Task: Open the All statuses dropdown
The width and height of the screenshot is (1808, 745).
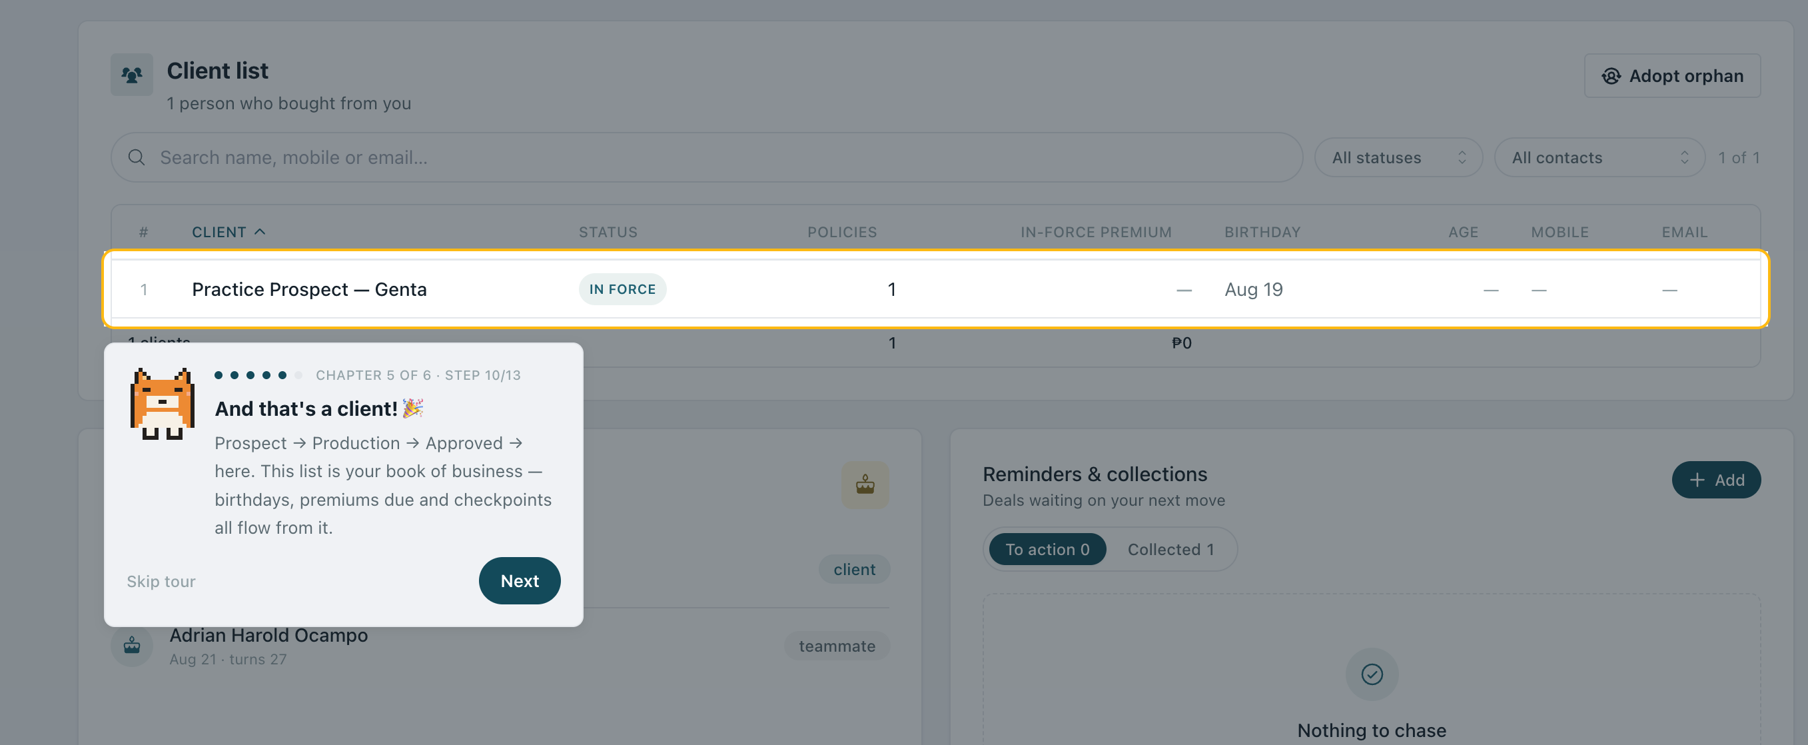Action: coord(1398,157)
